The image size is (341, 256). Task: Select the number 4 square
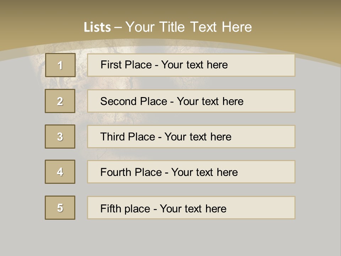click(60, 172)
